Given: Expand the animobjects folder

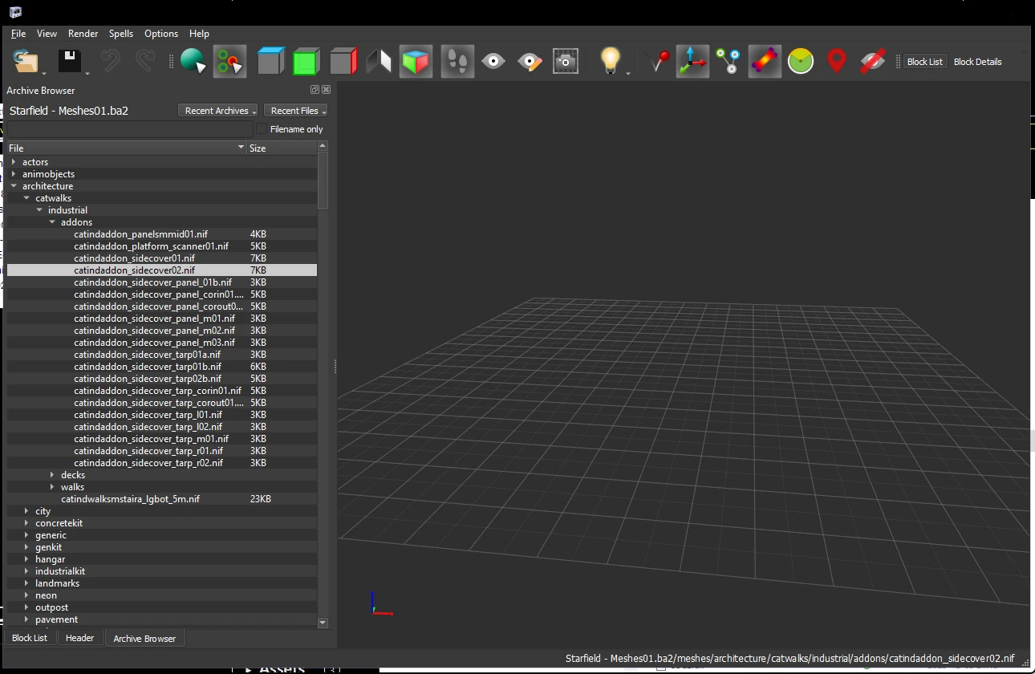Looking at the screenshot, I should point(14,174).
